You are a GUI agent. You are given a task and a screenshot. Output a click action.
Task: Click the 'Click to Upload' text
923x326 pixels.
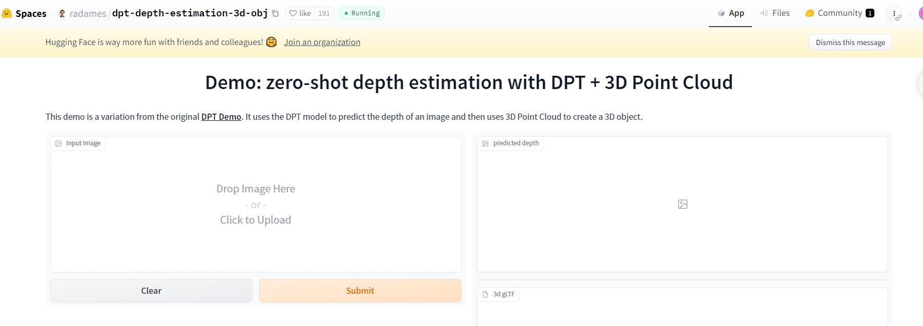tap(256, 220)
